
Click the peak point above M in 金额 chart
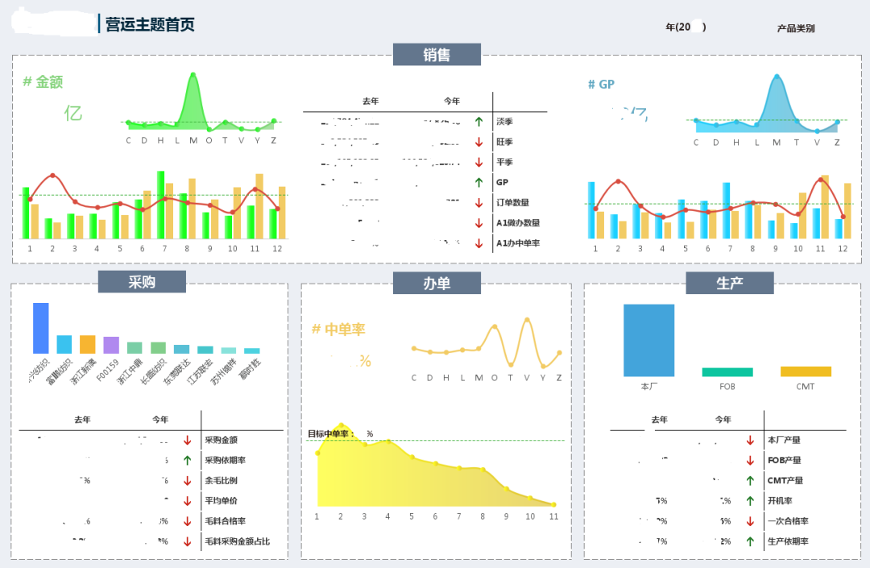pyautogui.click(x=193, y=74)
